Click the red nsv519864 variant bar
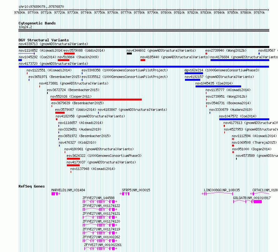The width and height of the screenshot is (278, 252). pos(63,60)
